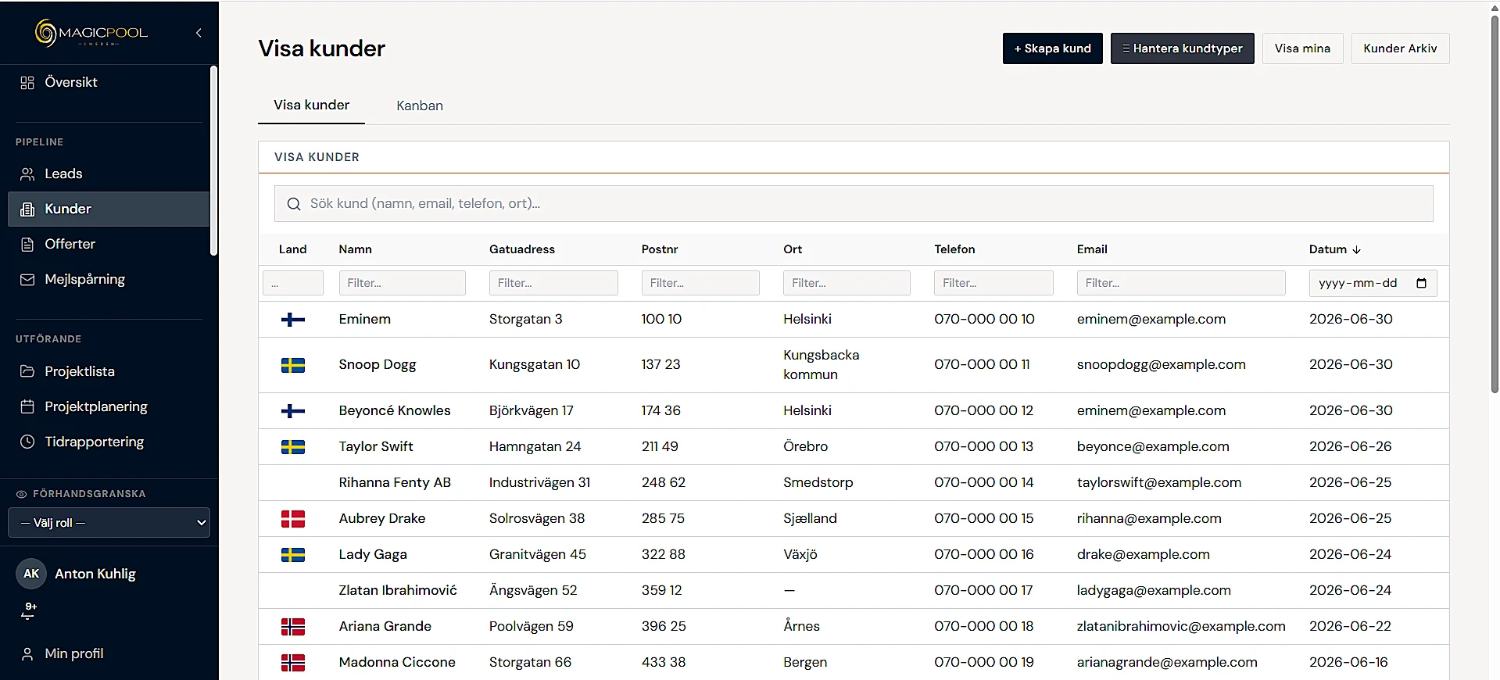Click the search magnifier icon
This screenshot has height=680, width=1500.
coord(294,204)
